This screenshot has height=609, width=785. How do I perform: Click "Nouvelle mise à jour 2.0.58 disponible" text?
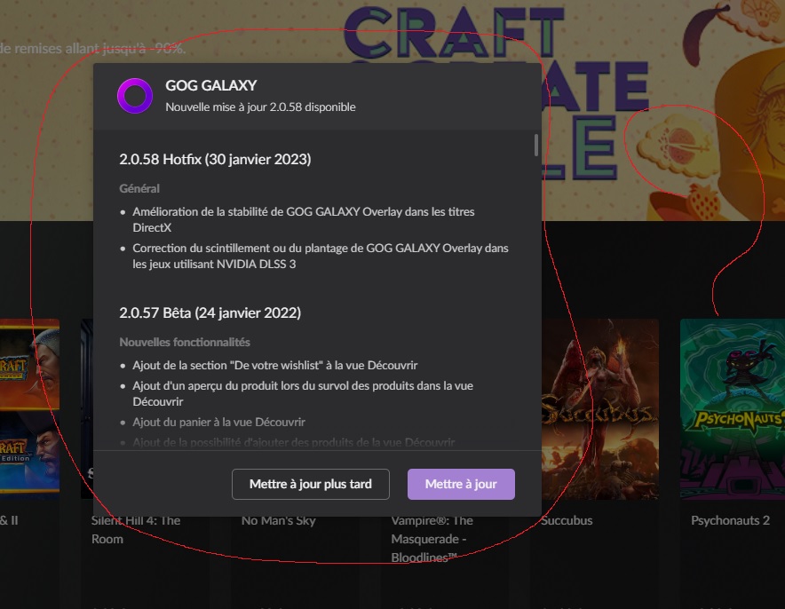pos(260,107)
